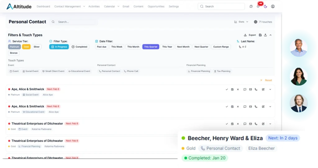Call contact from Ape Social Event row

(256, 89)
